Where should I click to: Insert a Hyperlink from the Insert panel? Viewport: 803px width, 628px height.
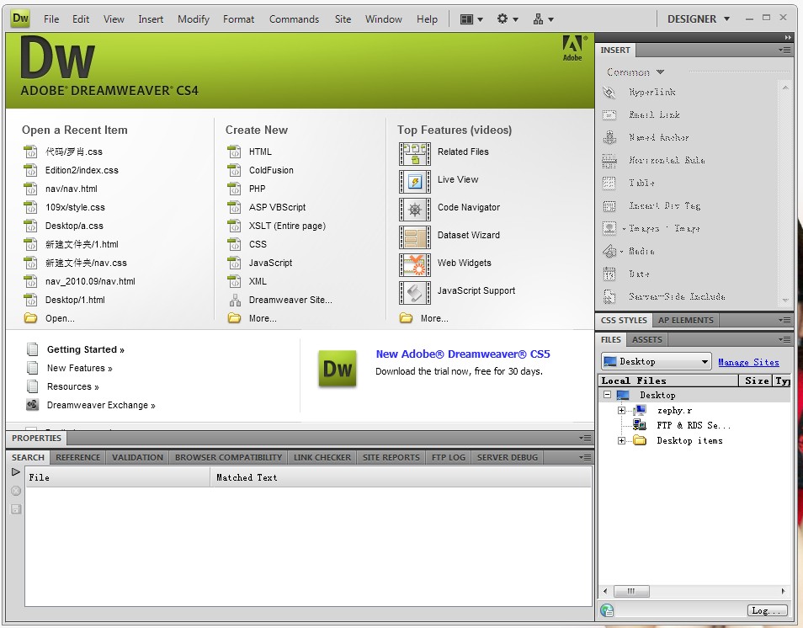[652, 93]
